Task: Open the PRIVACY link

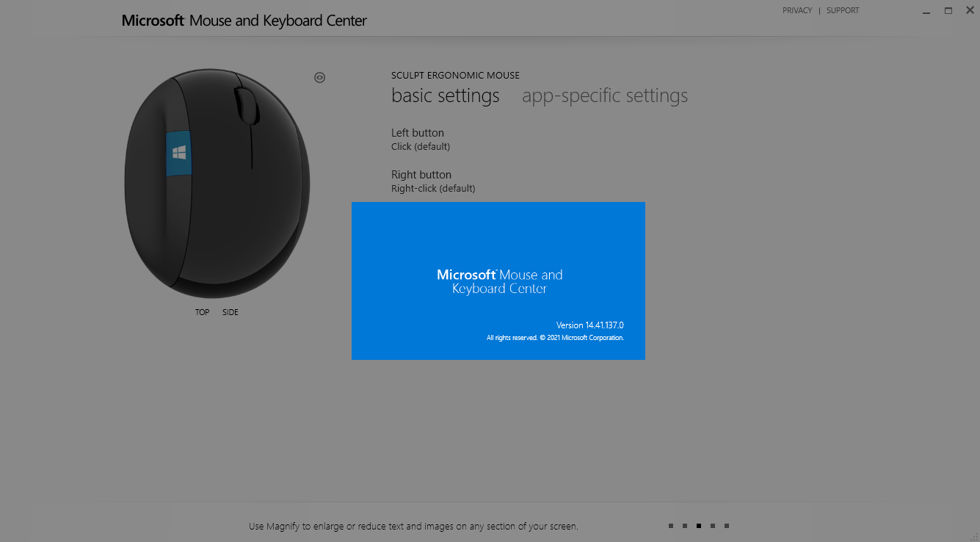Action: click(797, 10)
